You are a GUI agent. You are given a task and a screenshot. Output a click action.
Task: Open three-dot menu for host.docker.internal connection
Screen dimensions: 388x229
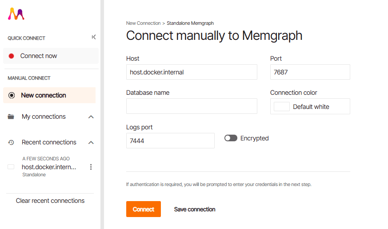point(91,167)
